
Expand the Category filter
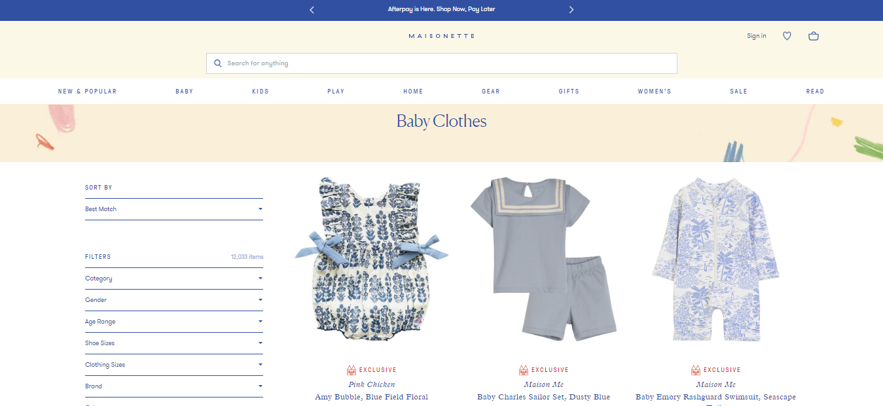tap(174, 279)
